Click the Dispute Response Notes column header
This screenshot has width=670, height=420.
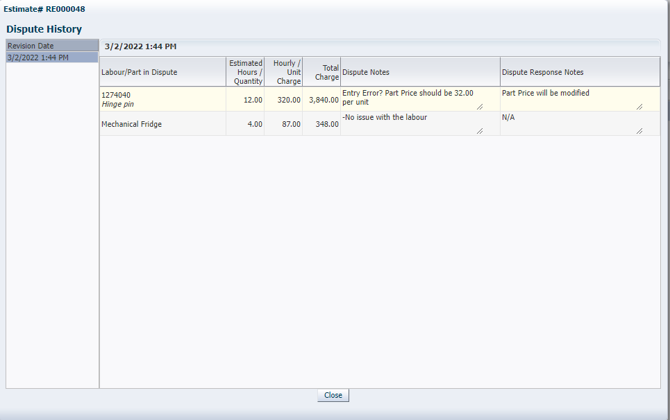580,72
